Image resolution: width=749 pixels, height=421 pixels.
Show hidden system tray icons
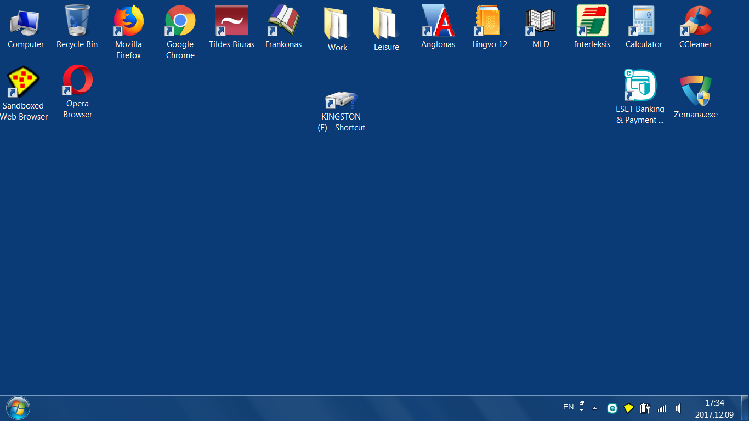tap(595, 408)
